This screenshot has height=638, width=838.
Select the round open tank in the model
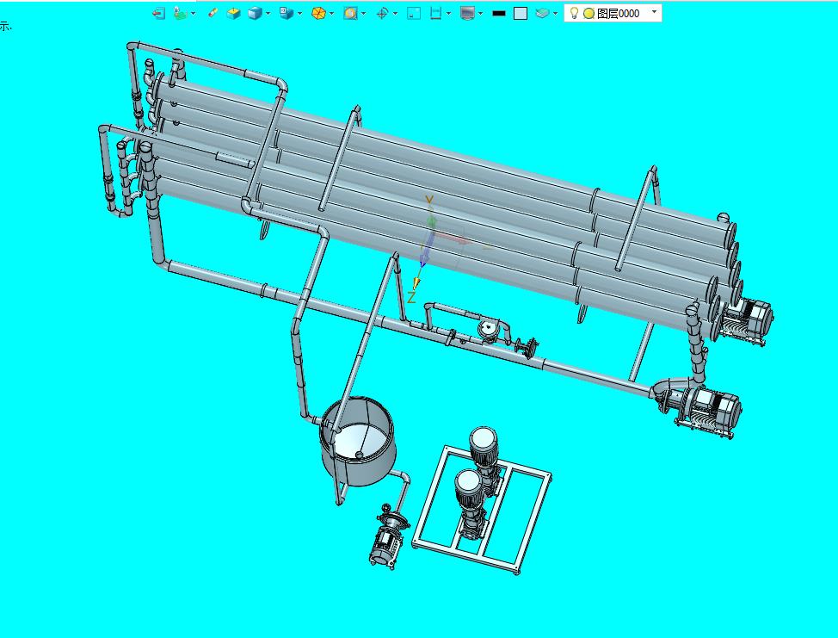click(x=358, y=441)
